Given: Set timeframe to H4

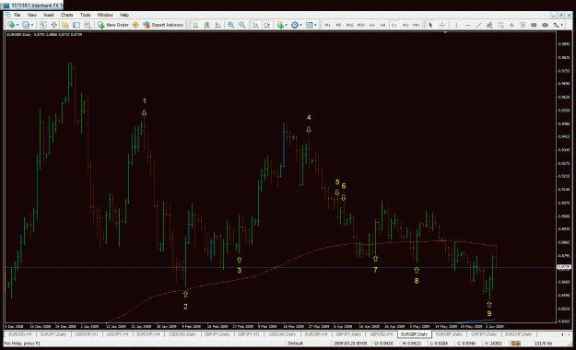Looking at the screenshot, I should coord(382,25).
